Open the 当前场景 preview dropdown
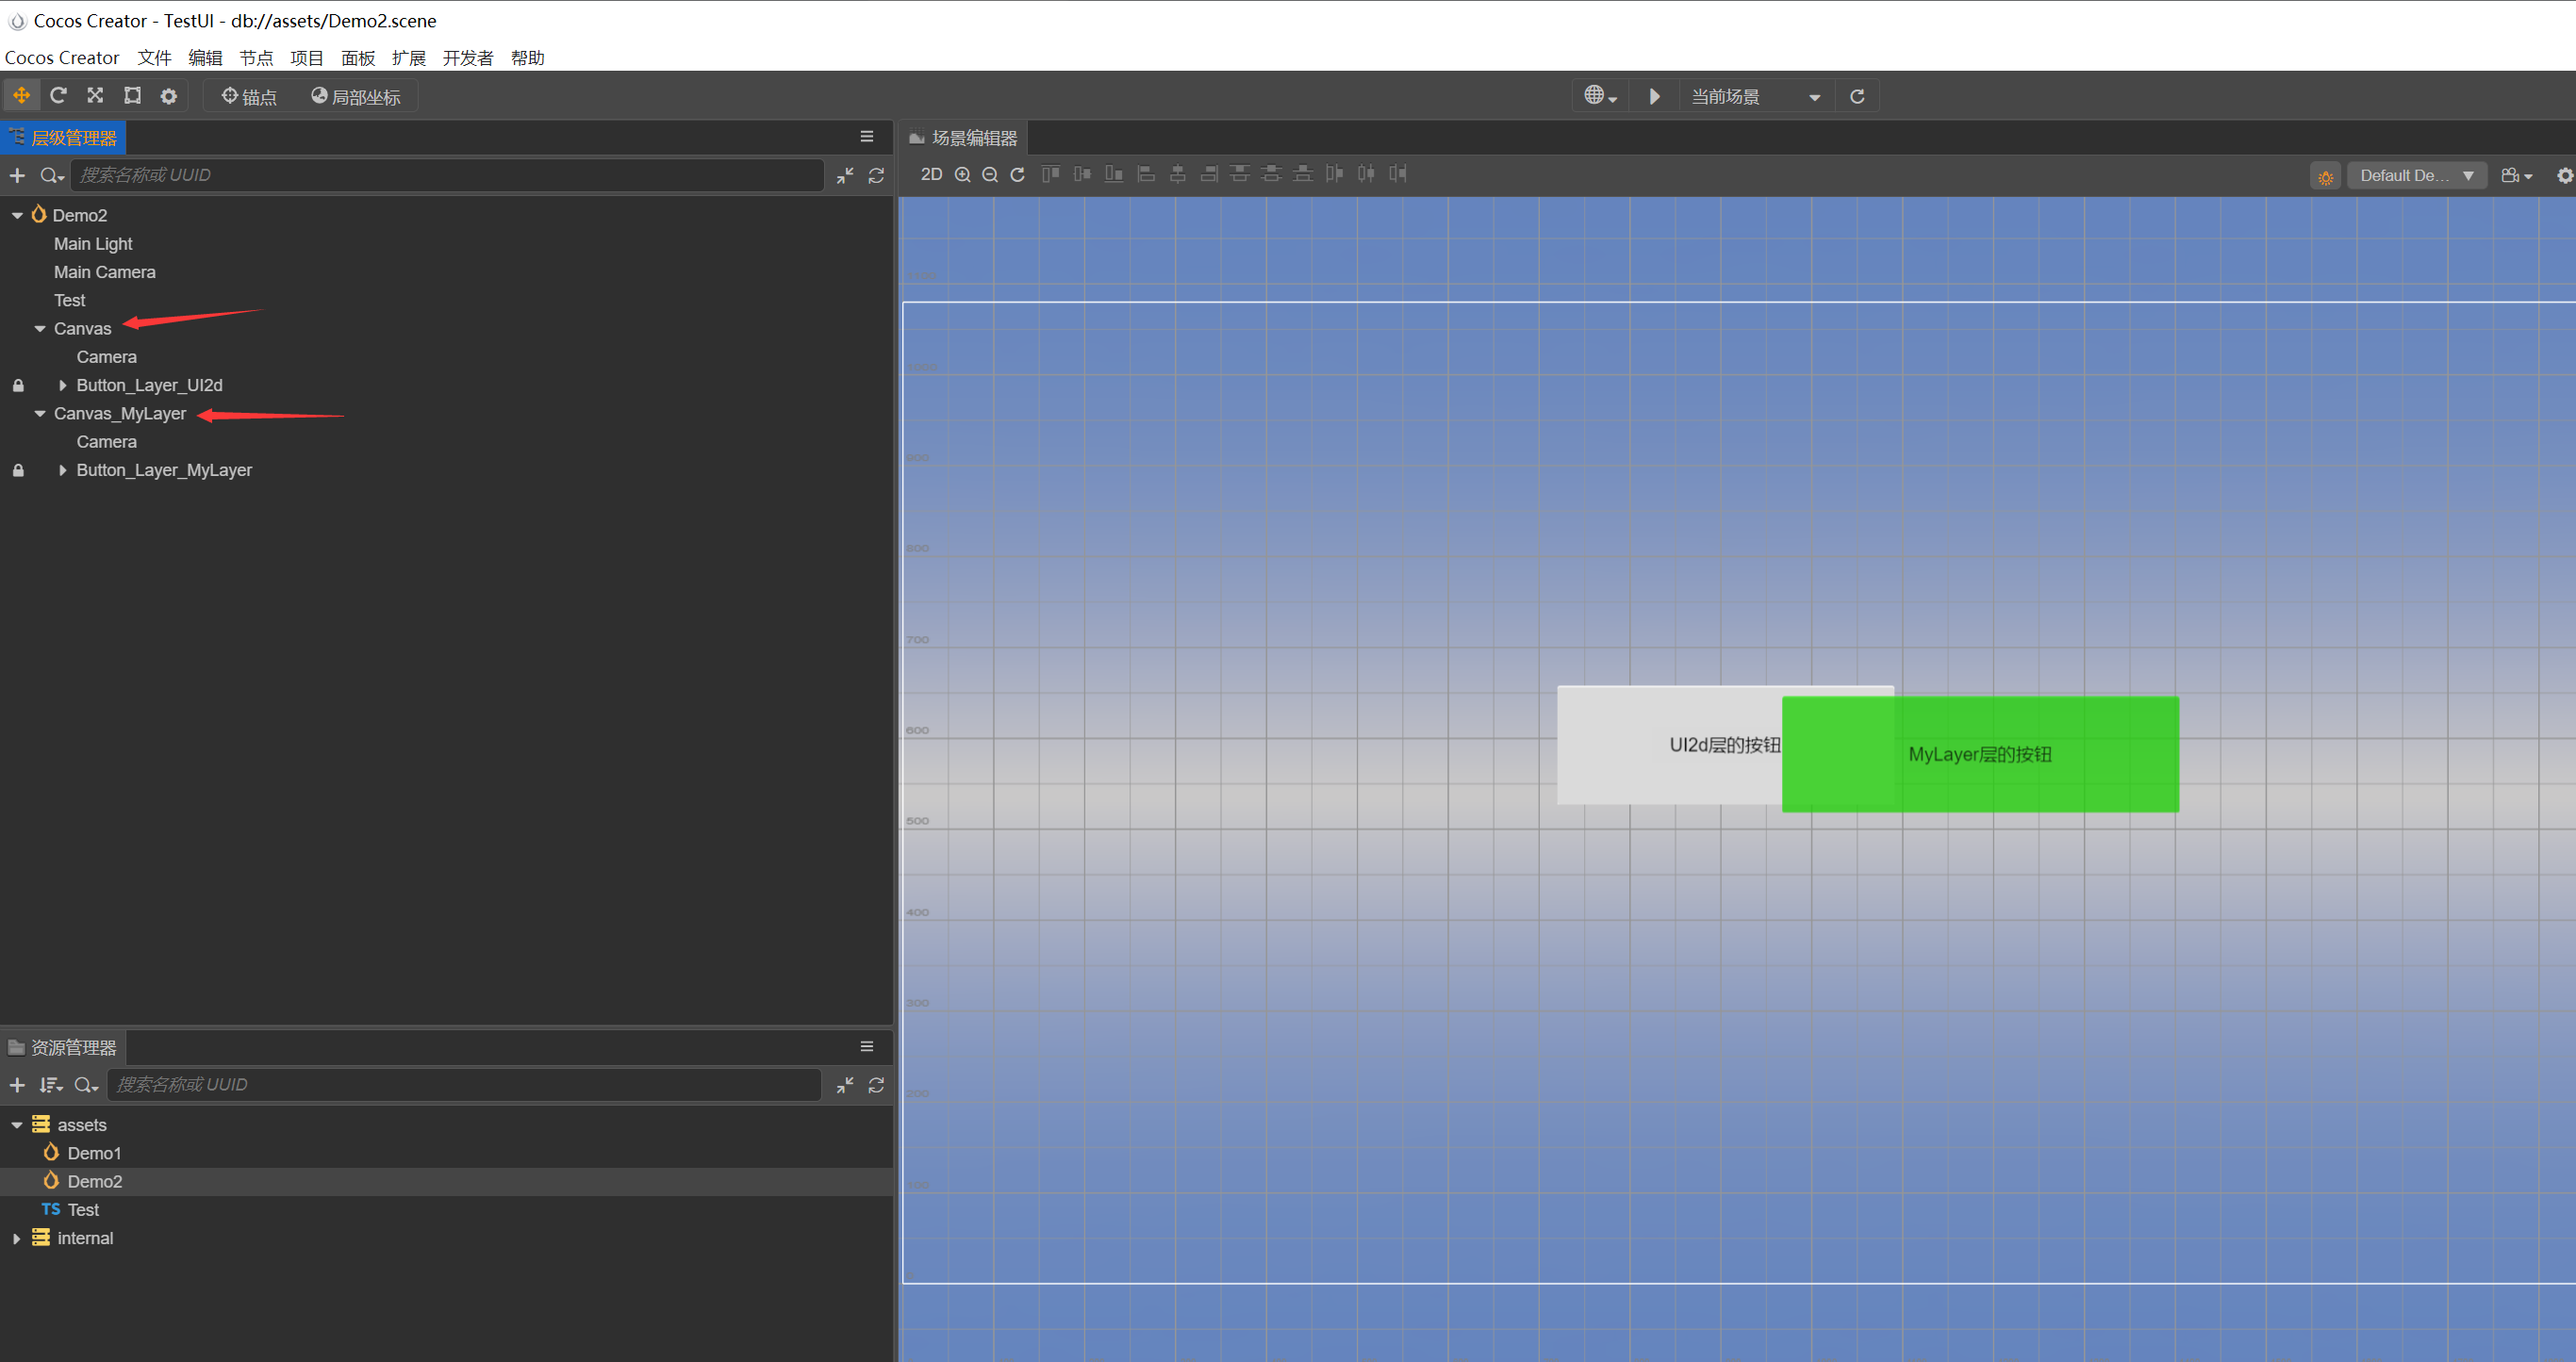The width and height of the screenshot is (2576, 1362). coord(1755,97)
